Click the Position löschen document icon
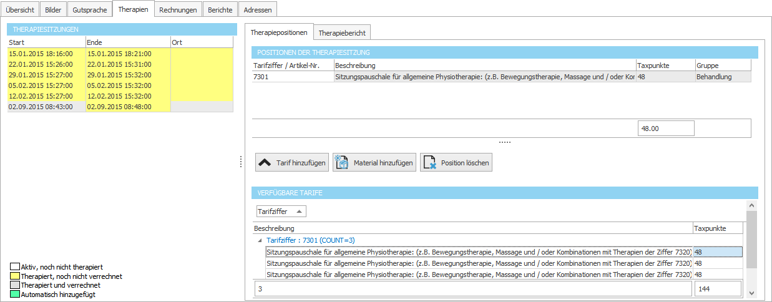This screenshot has width=772, height=302. tap(429, 162)
